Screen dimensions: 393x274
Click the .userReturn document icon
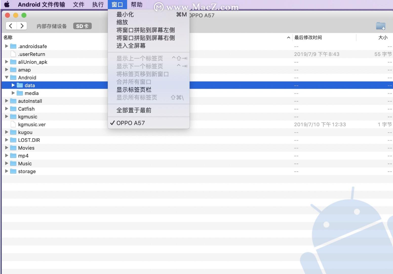coord(13,54)
